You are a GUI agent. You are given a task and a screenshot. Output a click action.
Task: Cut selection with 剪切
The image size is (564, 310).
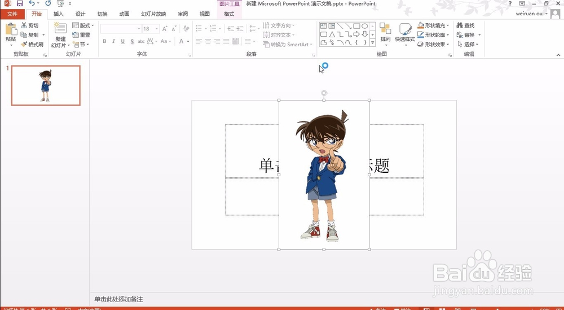click(x=30, y=25)
